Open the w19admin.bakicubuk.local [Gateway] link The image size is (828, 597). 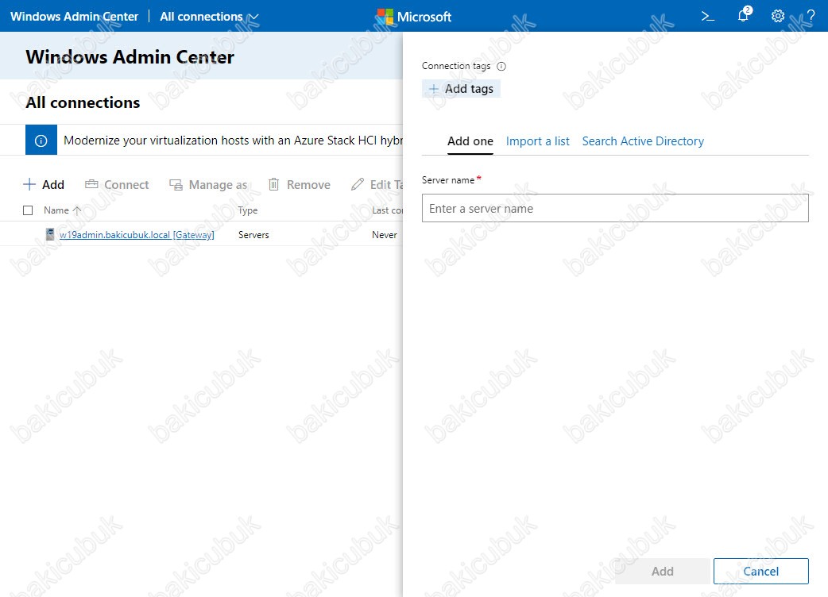point(137,235)
